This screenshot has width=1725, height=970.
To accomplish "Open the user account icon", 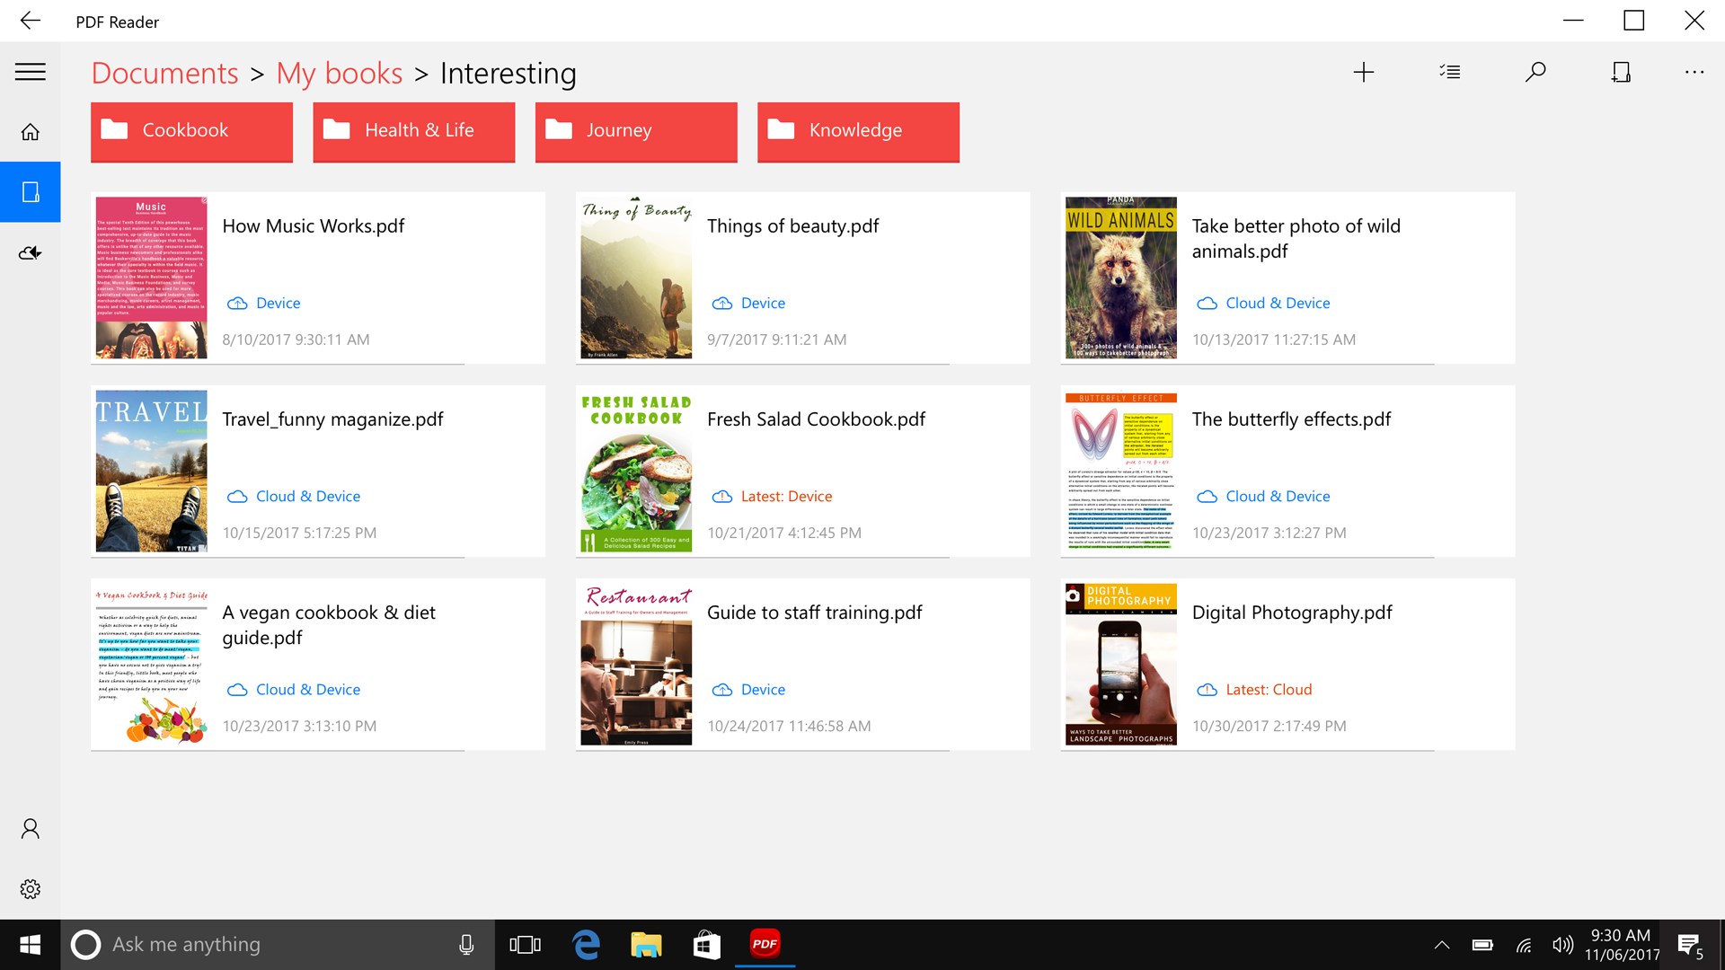I will (30, 828).
